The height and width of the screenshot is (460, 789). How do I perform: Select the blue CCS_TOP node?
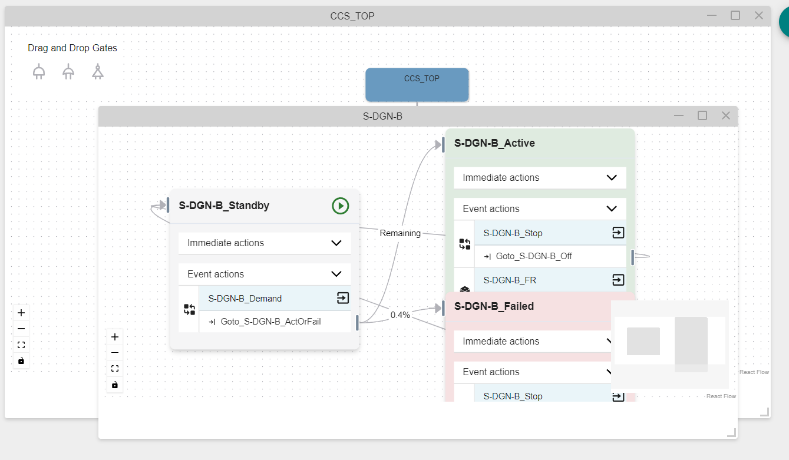(417, 85)
